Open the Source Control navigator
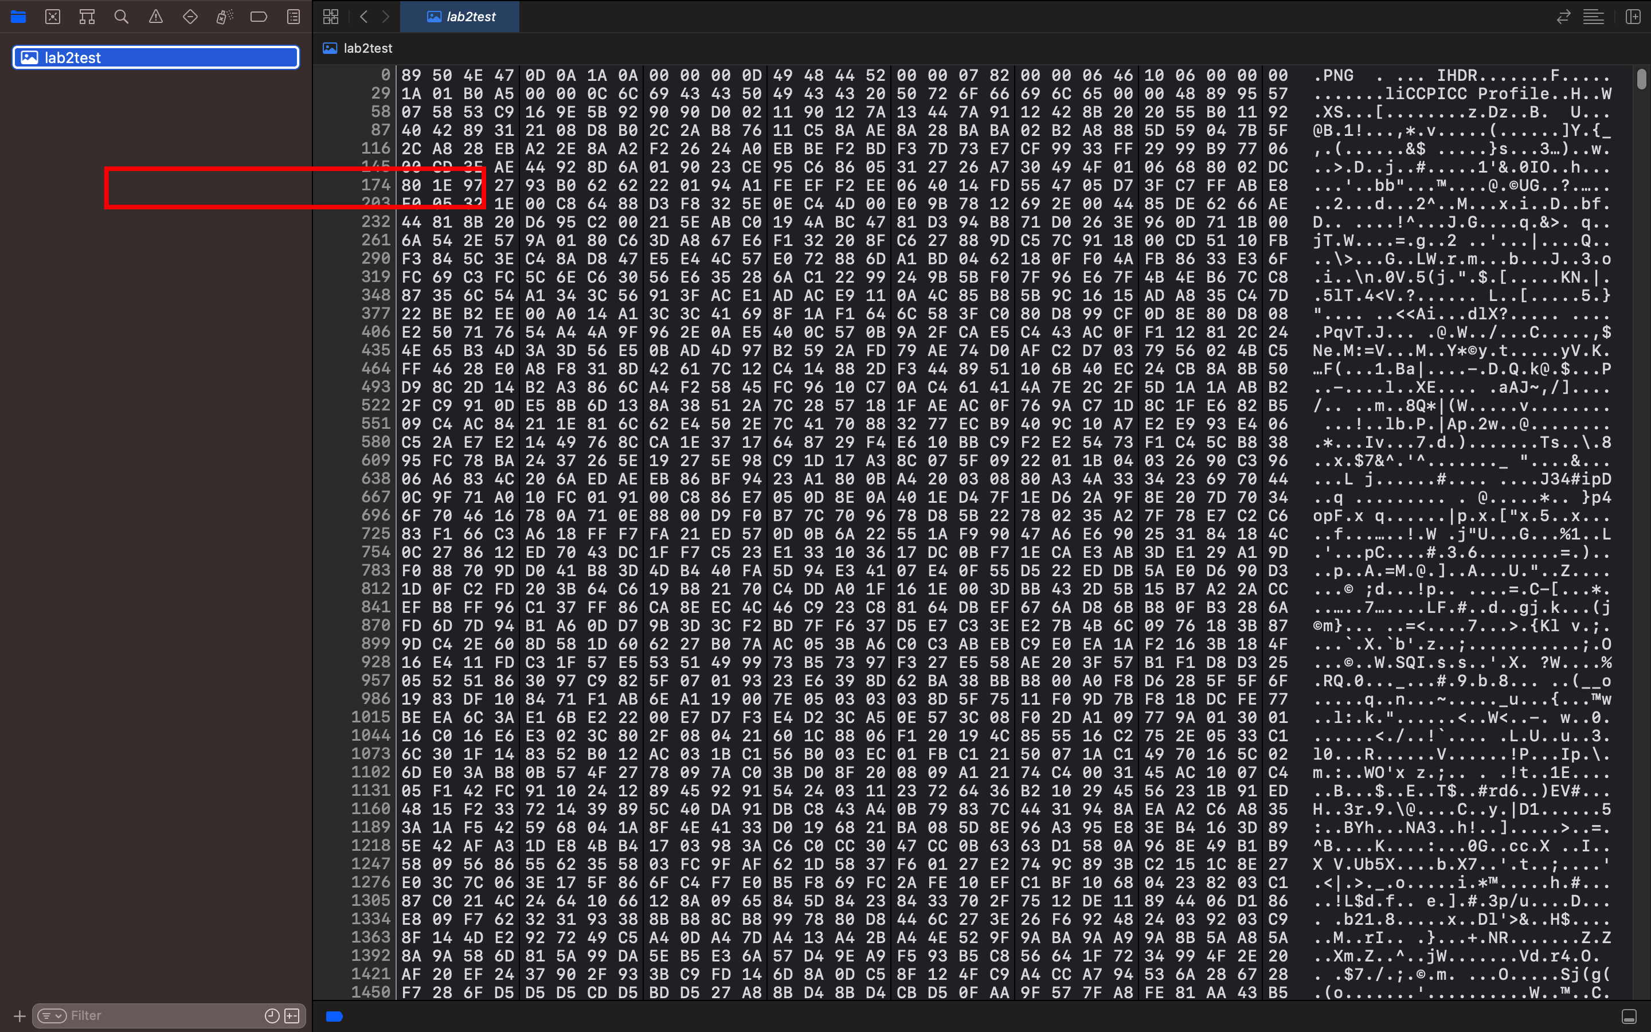This screenshot has width=1651, height=1032. pos(53,17)
